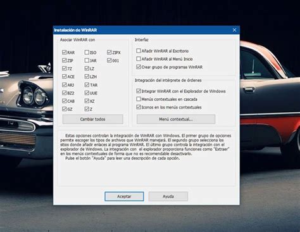Uncheck the LZH format
This screenshot has height=232, width=300.
coord(87,76)
